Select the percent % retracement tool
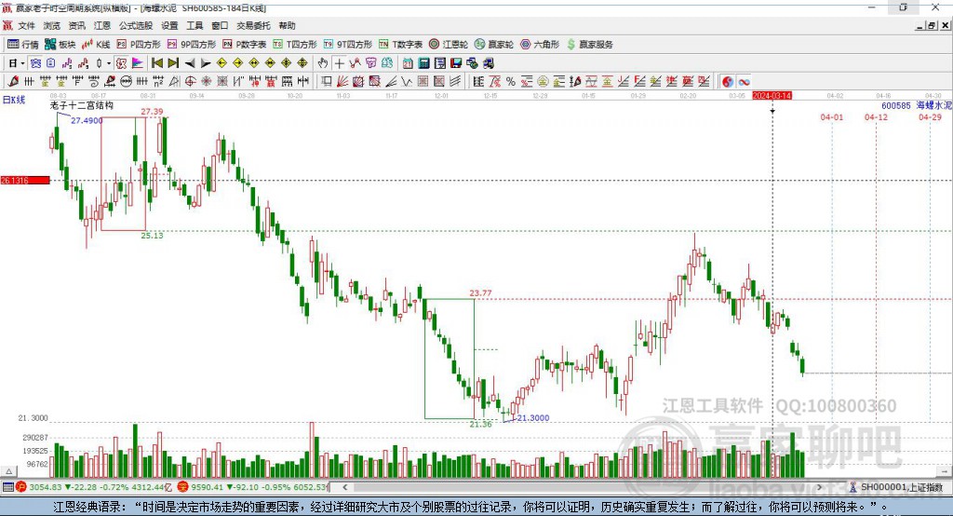Screen dimensions: 953x516 (511, 82)
